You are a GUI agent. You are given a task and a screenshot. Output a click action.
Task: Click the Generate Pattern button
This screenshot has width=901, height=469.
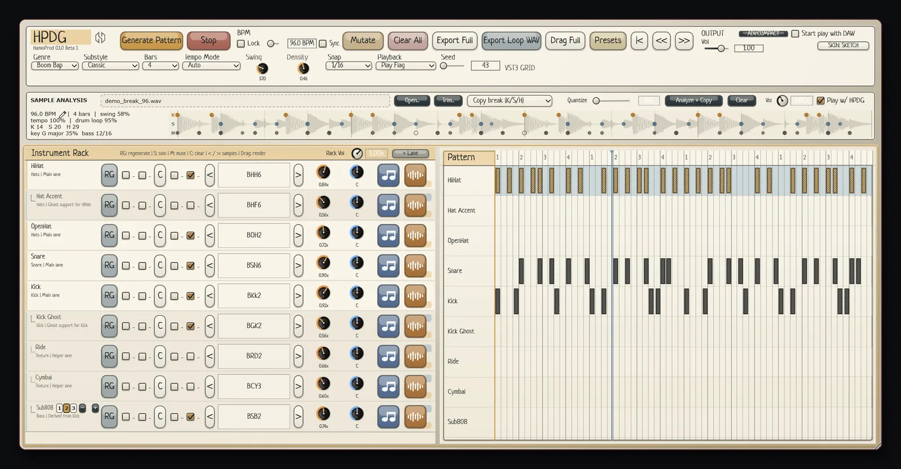(151, 41)
